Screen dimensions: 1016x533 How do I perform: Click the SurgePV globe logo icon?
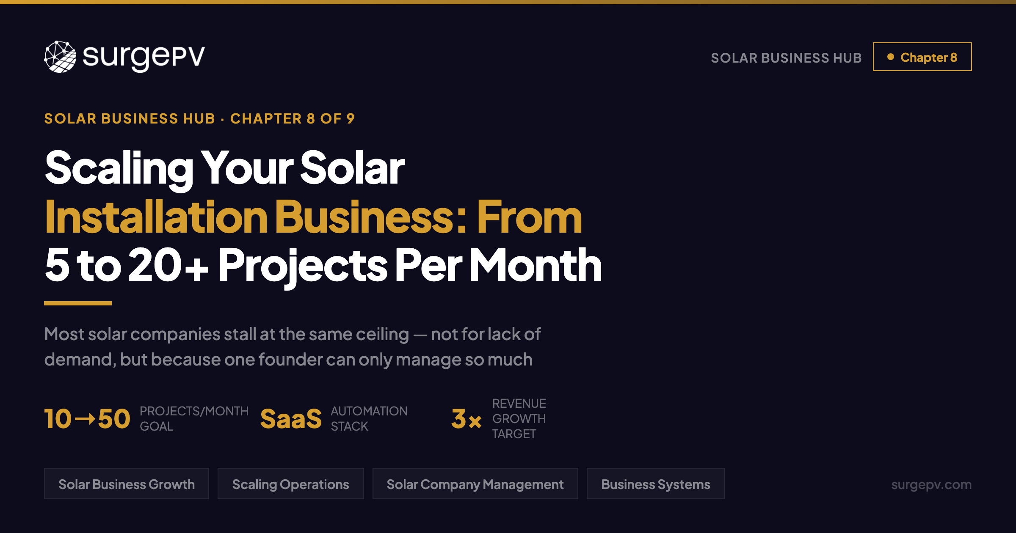tap(60, 58)
